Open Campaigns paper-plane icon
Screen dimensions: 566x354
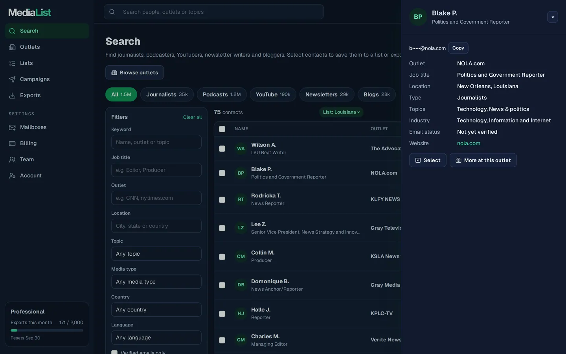point(12,79)
